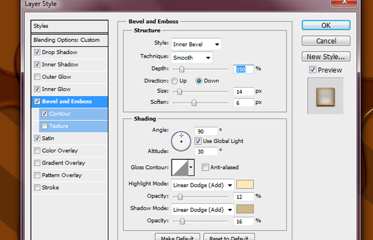Enable the Anti-aliased checkbox
This screenshot has width=373, height=240.
point(205,167)
